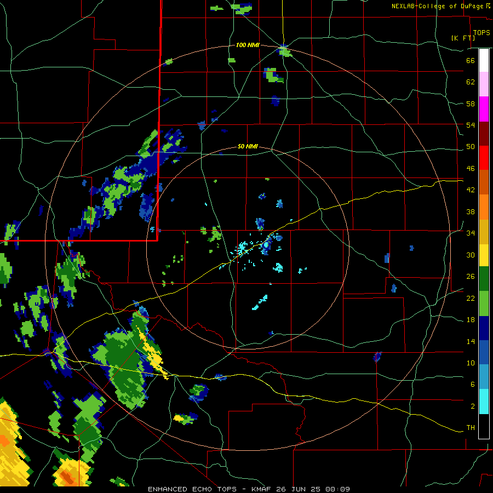Click the '2' scale value label
This screenshot has height=493, width=493.
473,406
